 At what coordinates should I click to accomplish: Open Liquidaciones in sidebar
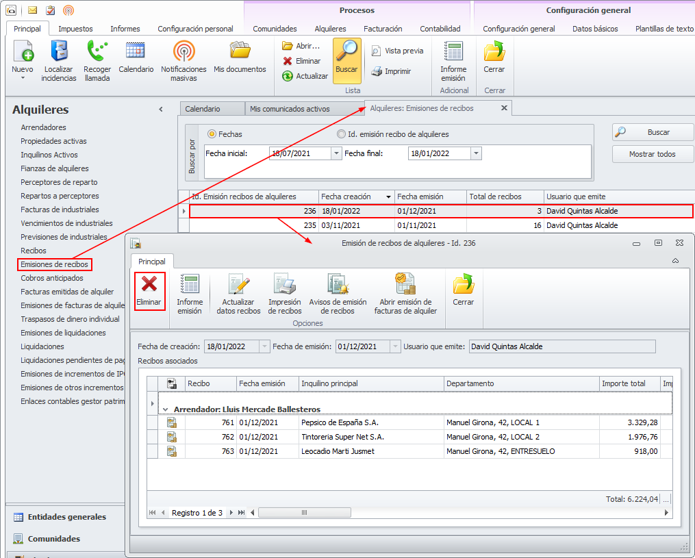click(x=42, y=346)
